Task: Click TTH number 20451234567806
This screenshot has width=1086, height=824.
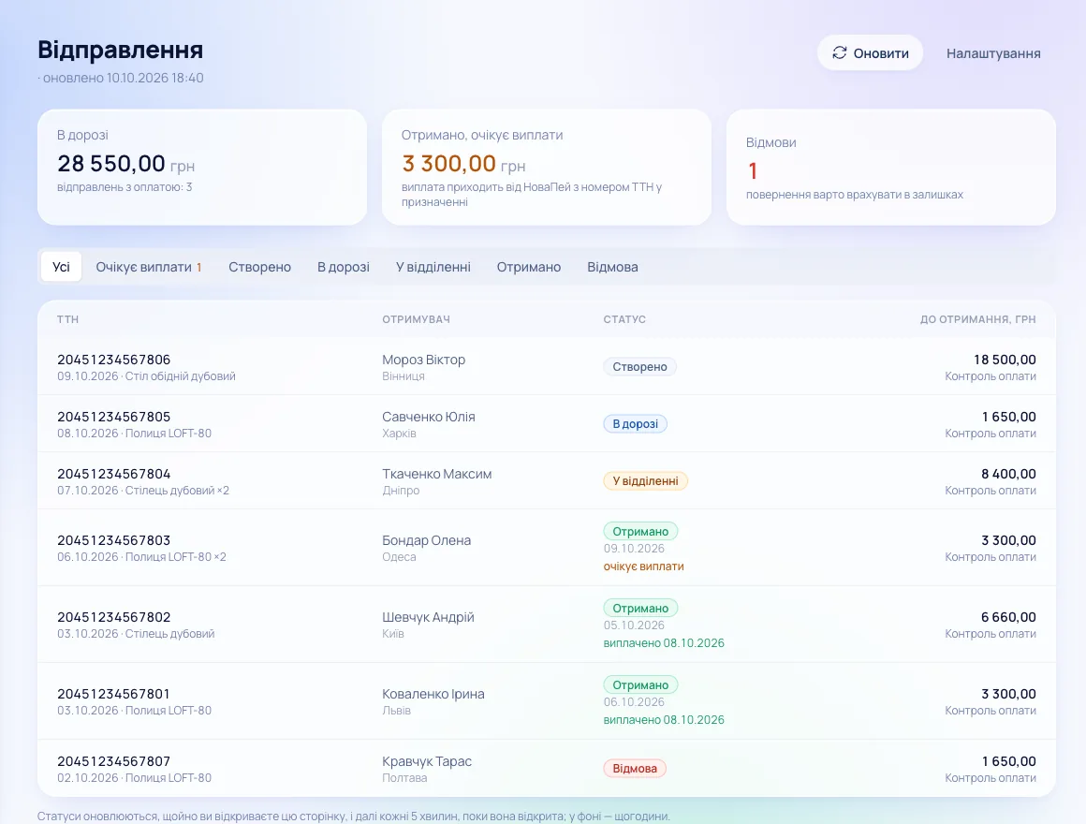Action: tap(113, 360)
